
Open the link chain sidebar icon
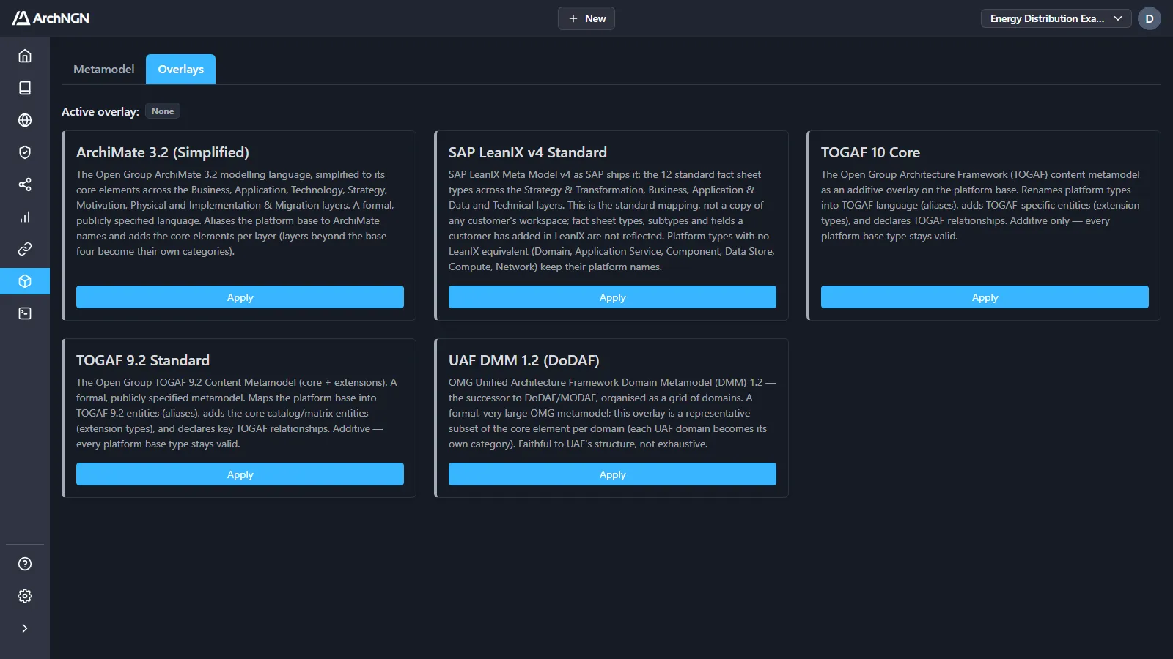25,249
